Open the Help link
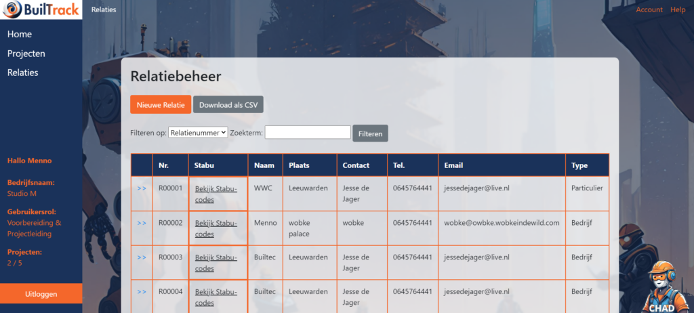This screenshot has width=694, height=313. tap(678, 9)
